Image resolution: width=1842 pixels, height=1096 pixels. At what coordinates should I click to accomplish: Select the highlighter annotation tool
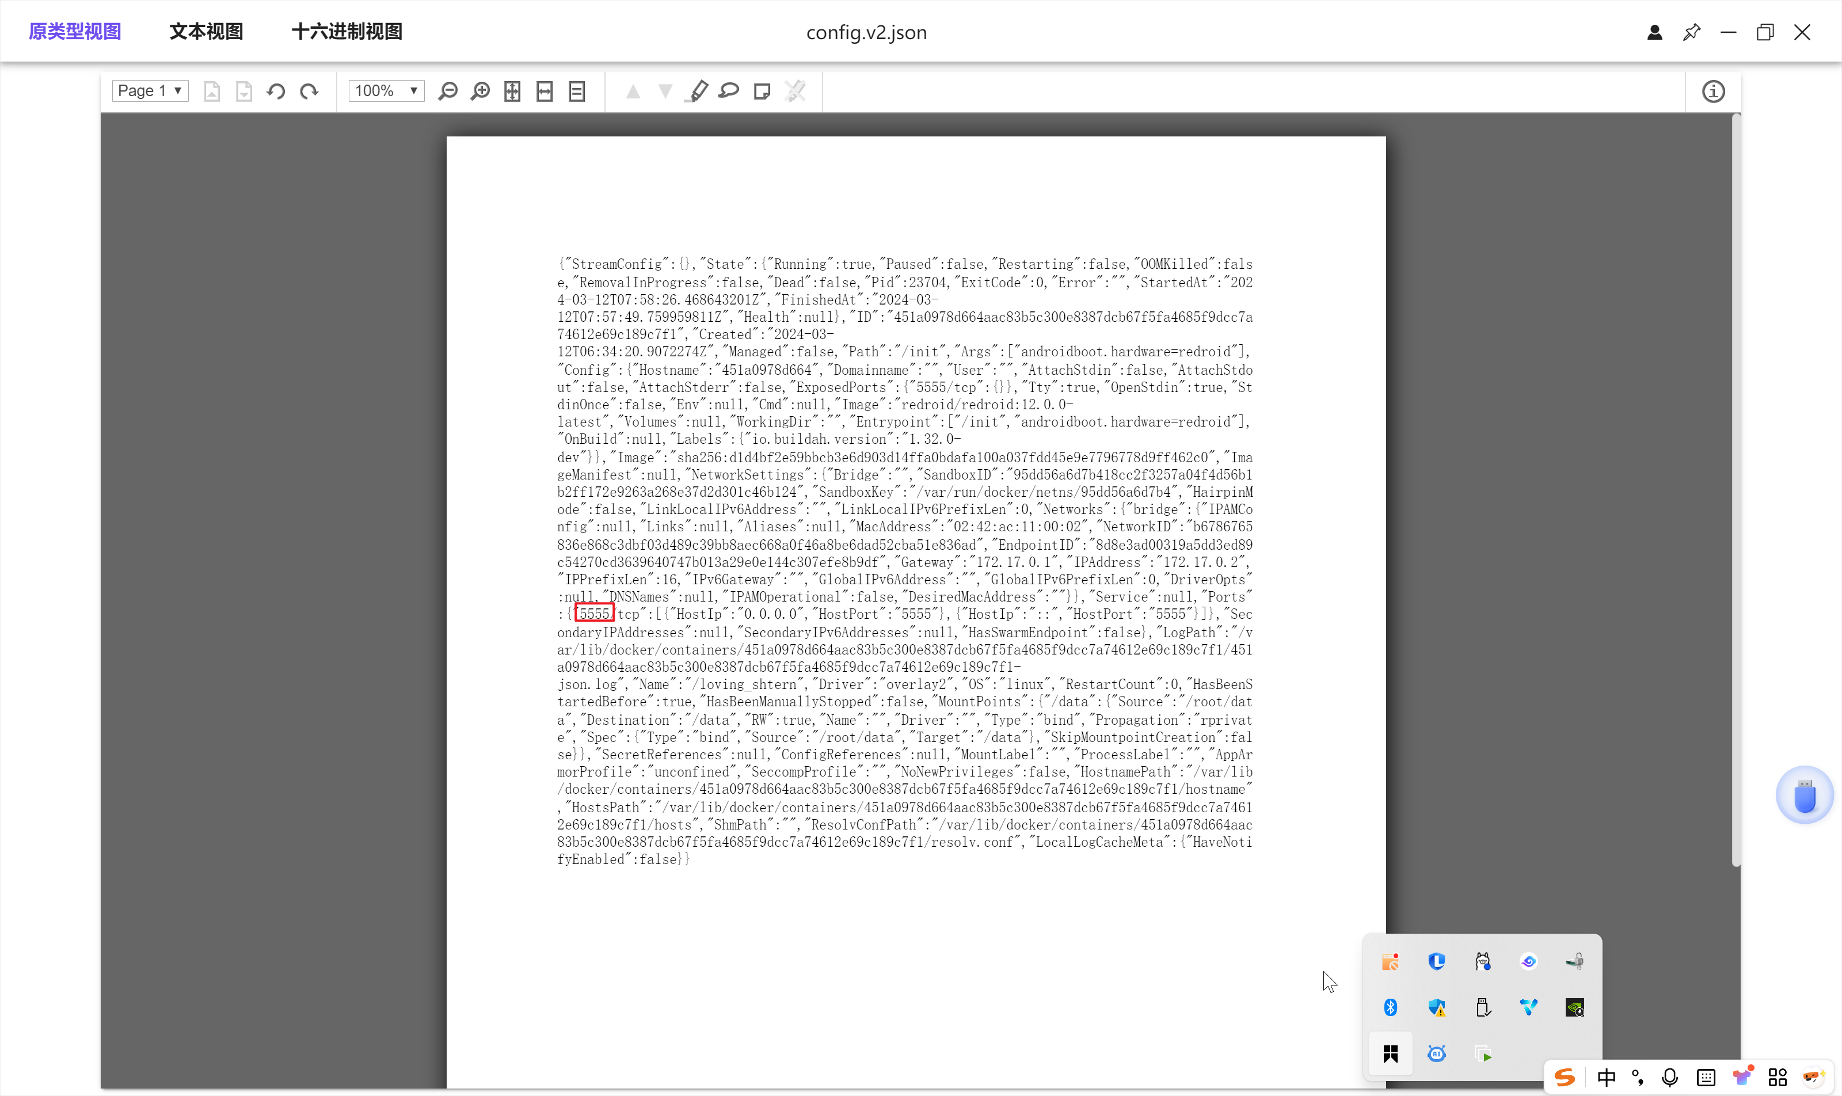click(697, 92)
